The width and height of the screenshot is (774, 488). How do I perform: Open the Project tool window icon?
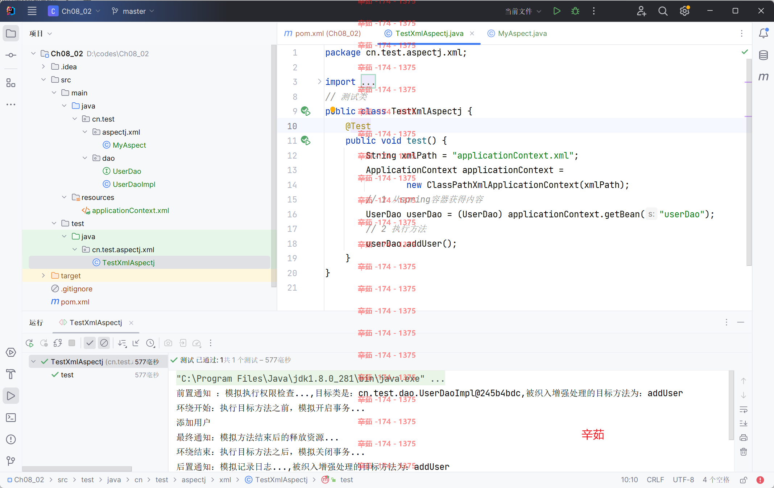[x=11, y=33]
